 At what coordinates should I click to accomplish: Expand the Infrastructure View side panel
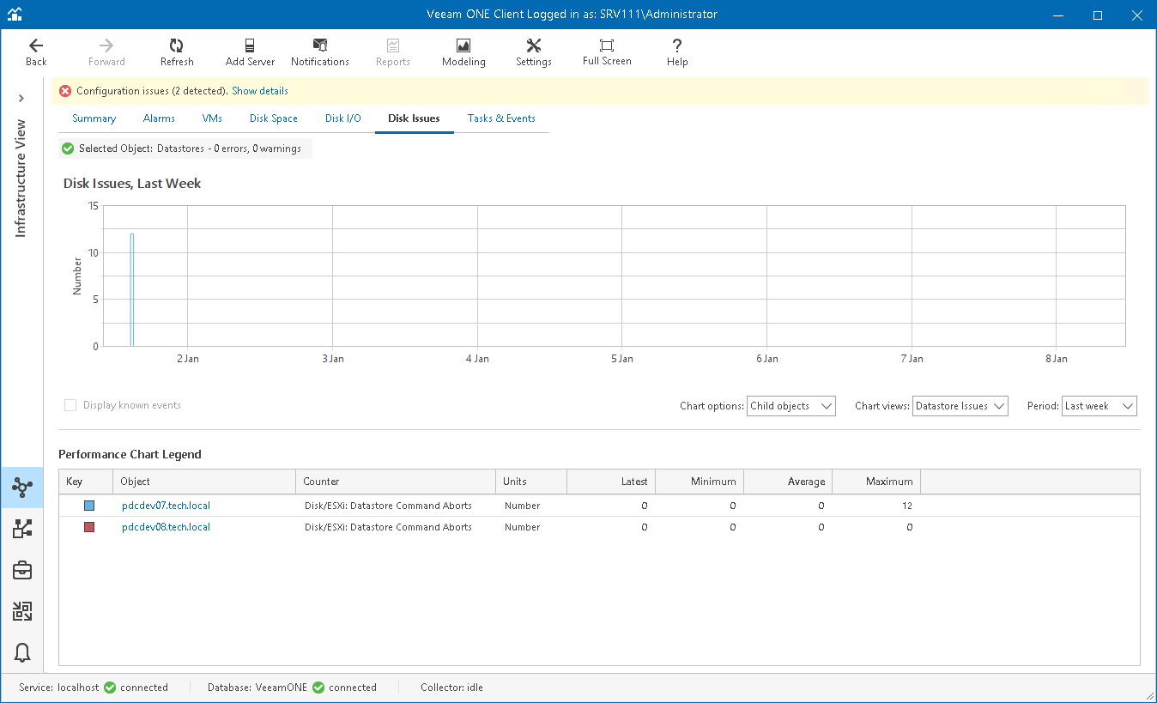(21, 98)
